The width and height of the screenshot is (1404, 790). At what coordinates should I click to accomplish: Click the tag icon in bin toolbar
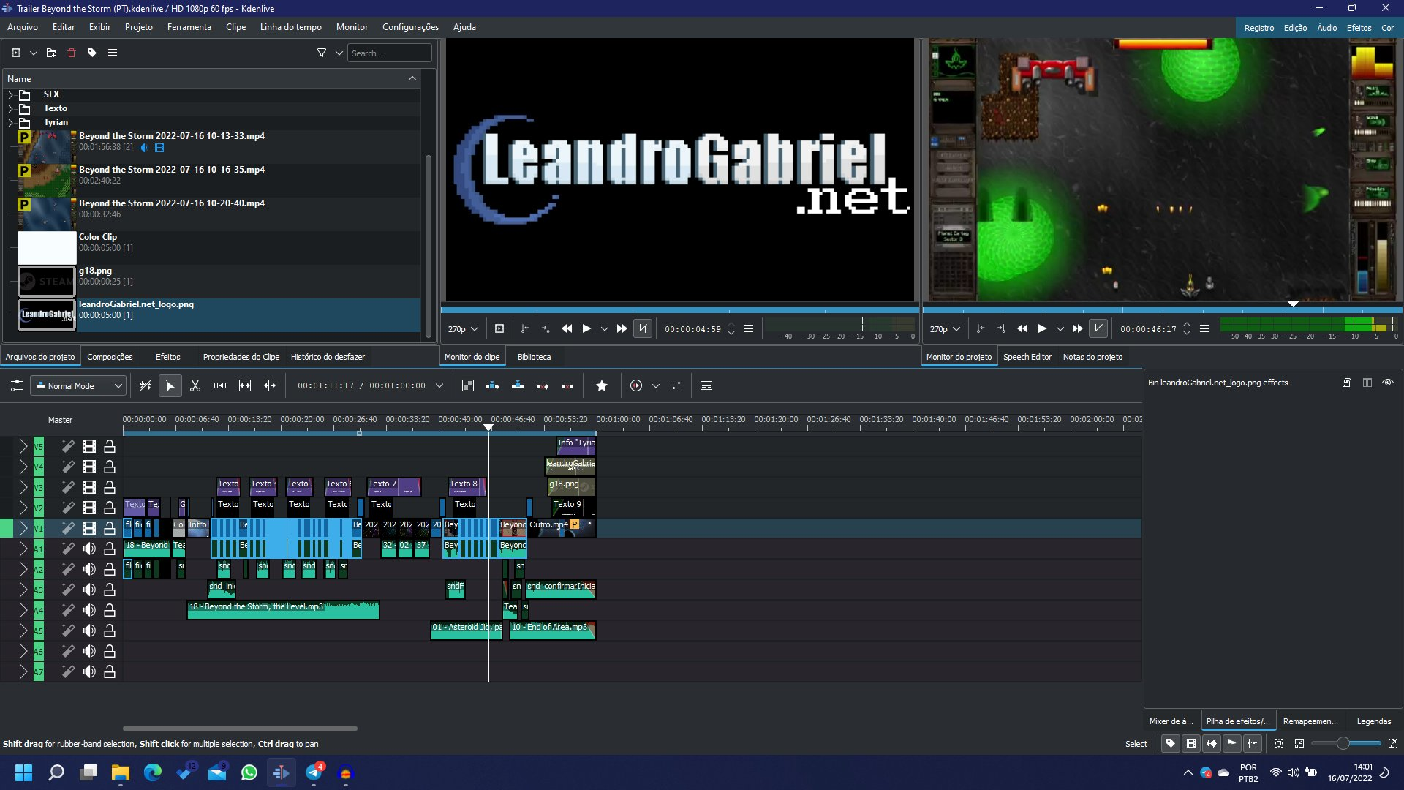(92, 53)
